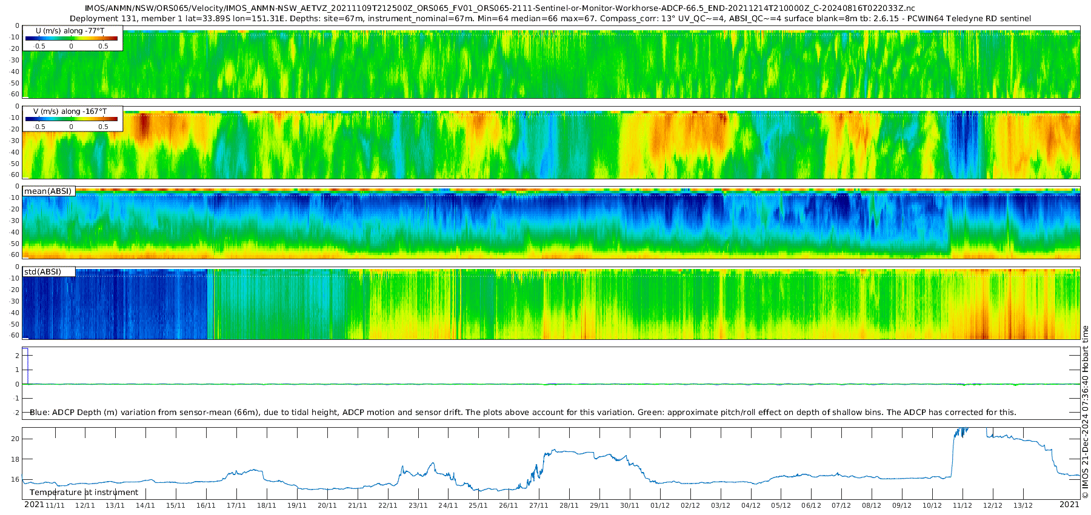Click the Deployment 131 metadata line

click(x=550, y=18)
